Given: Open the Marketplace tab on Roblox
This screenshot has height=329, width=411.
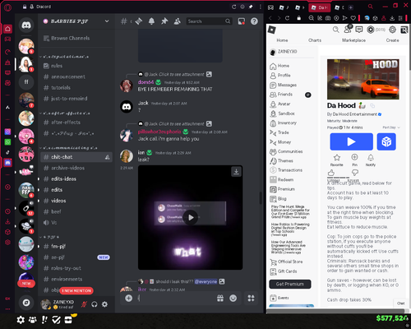Looking at the screenshot, I should tap(353, 40).
